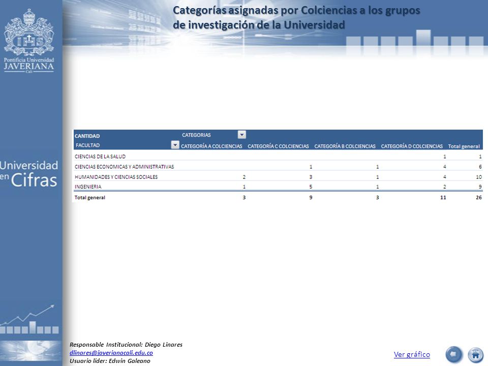Click Categoría D total value 11
The image size is (488, 366).
[x=443, y=198]
